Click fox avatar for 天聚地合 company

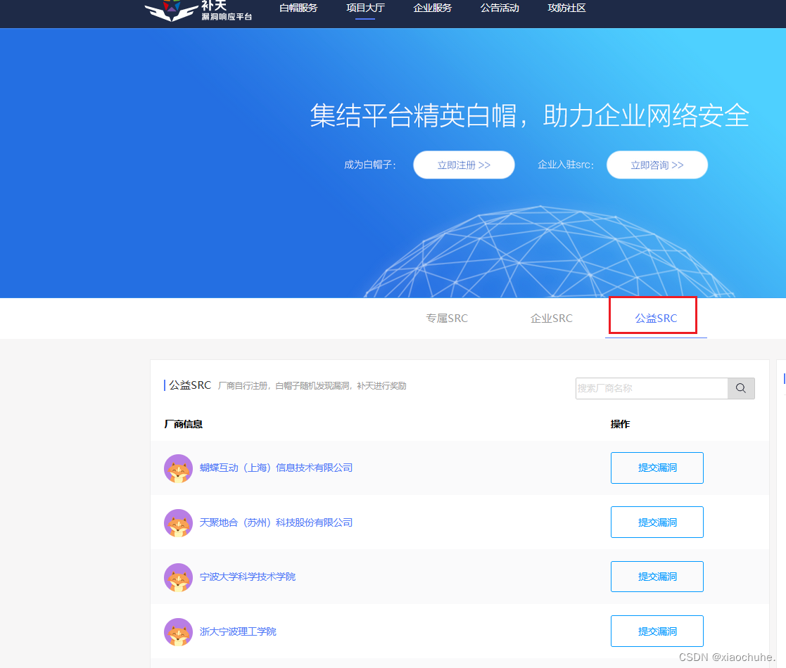coord(179,522)
